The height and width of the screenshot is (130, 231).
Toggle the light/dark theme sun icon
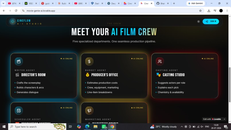(x=198, y=22)
